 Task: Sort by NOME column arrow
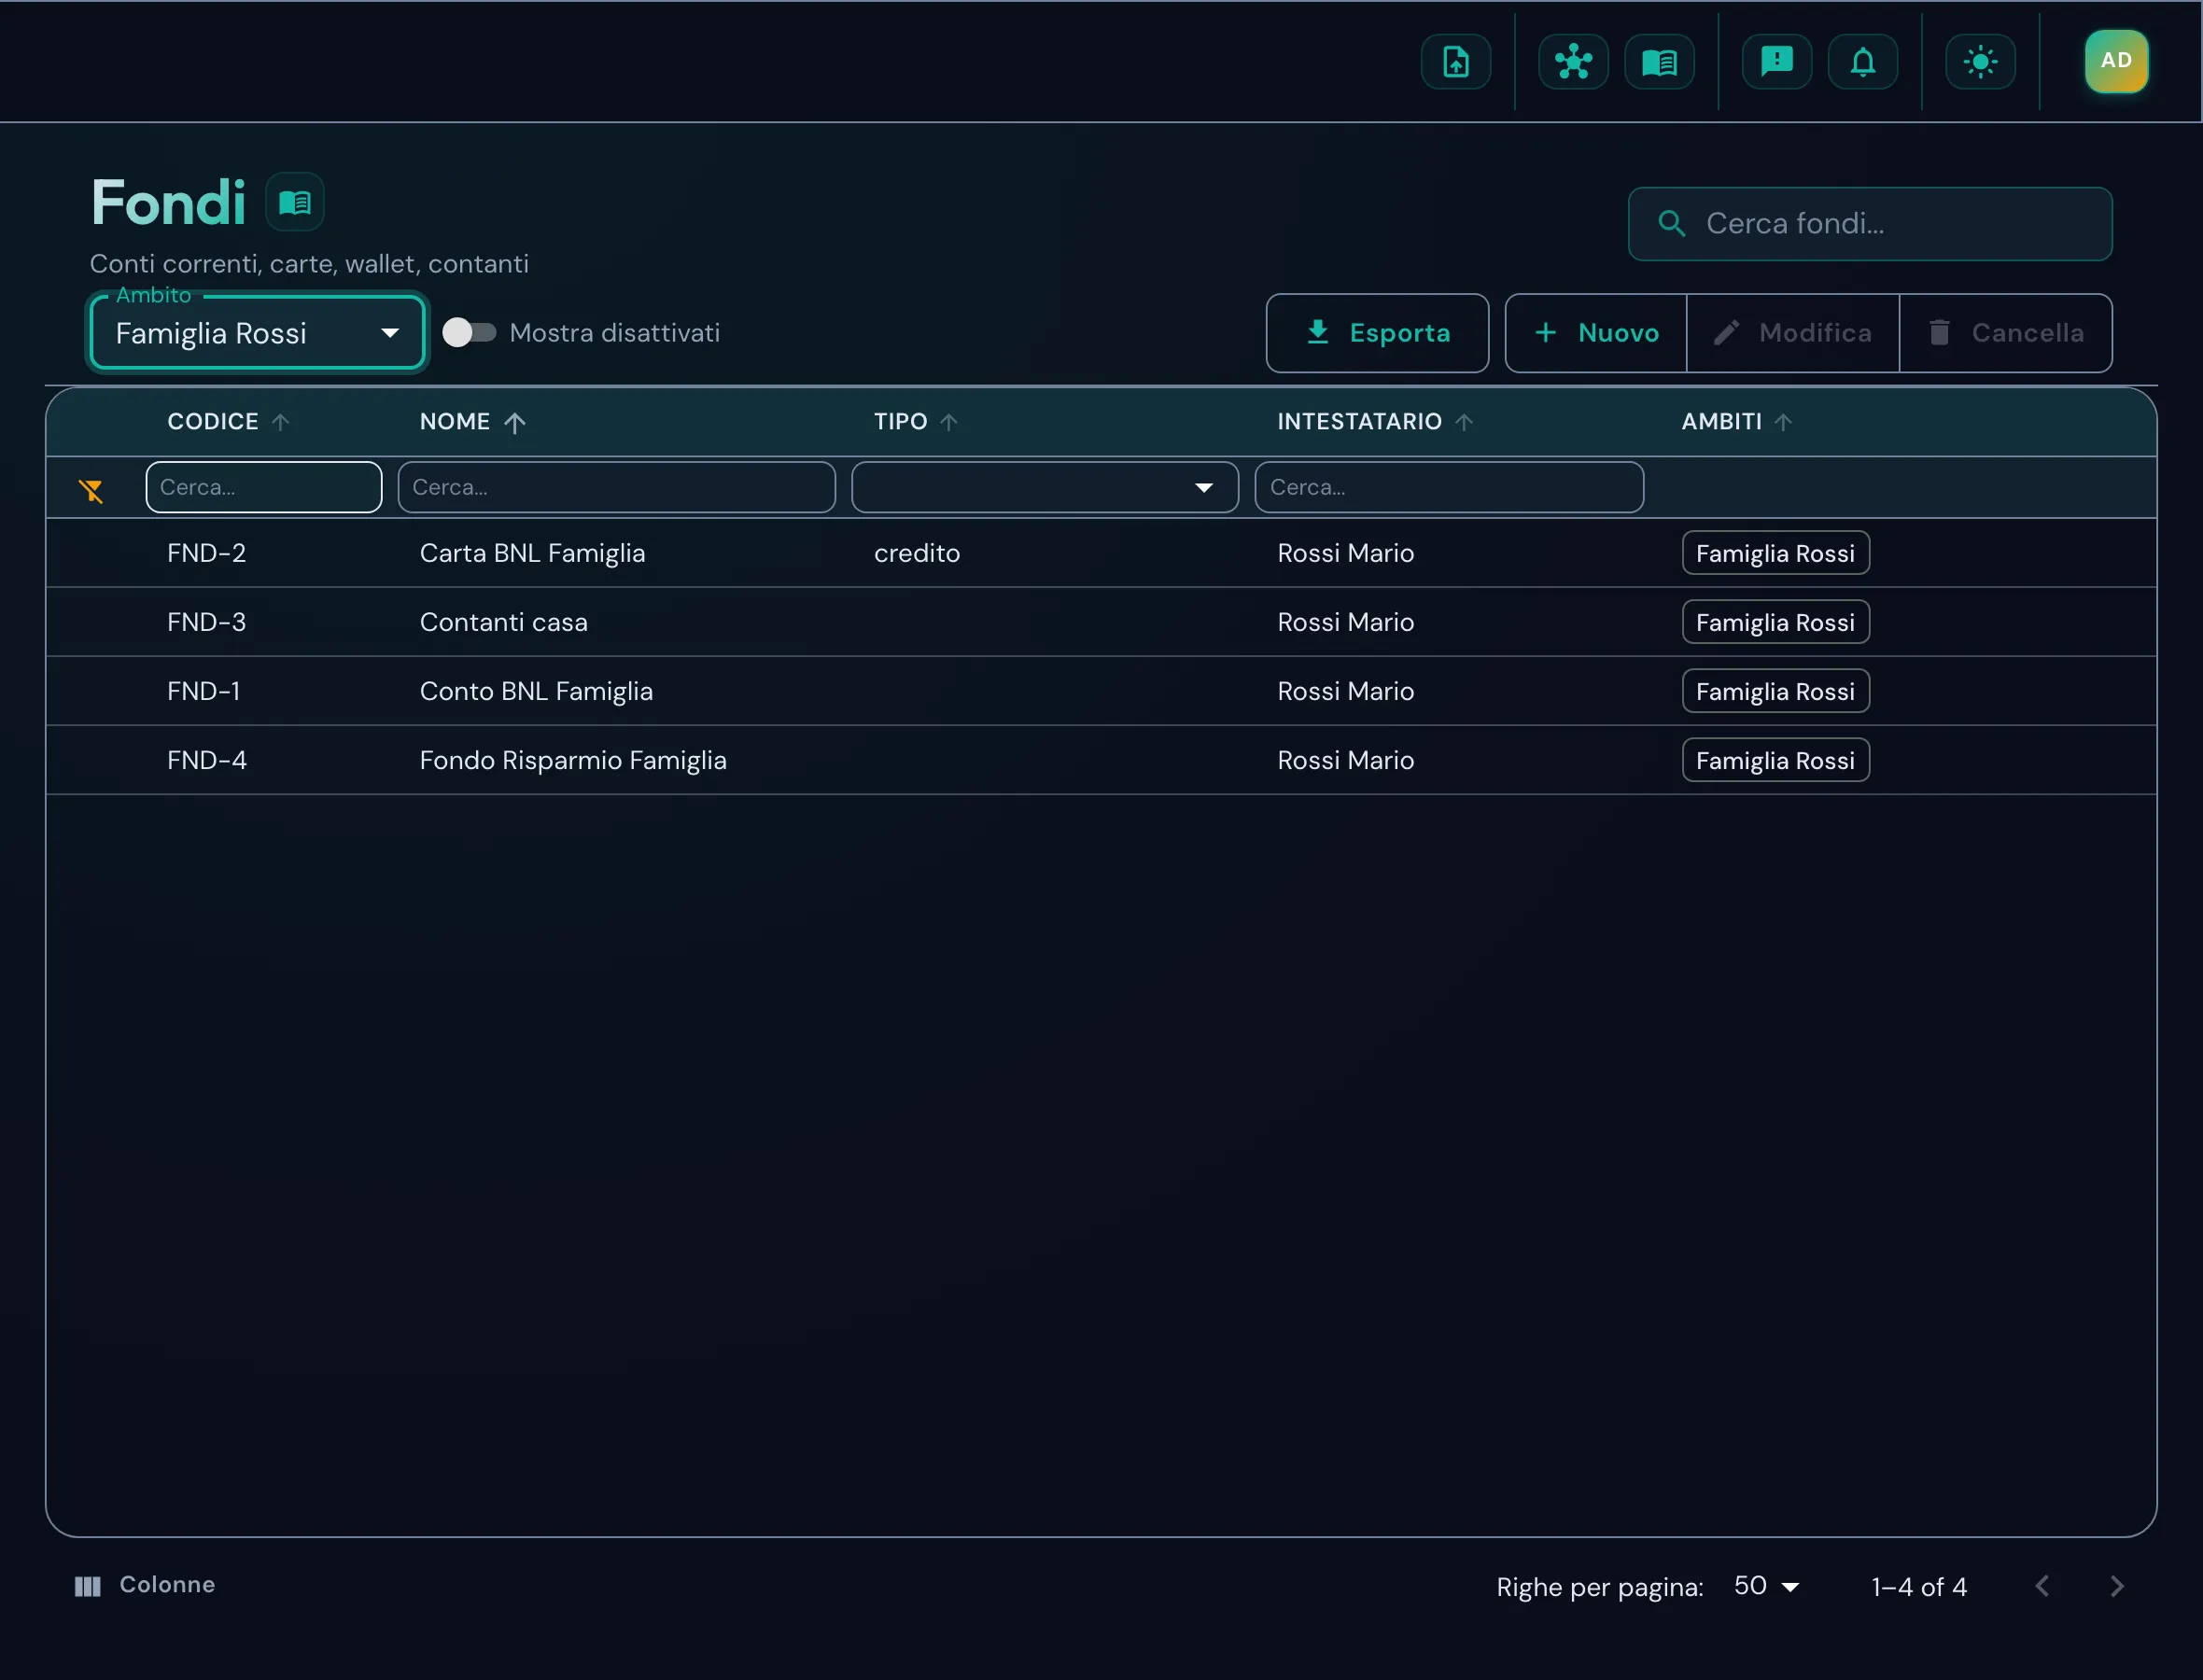point(514,422)
